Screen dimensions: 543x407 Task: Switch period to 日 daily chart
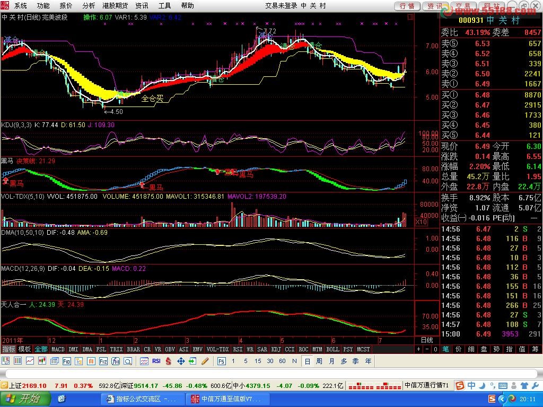click(x=307, y=361)
